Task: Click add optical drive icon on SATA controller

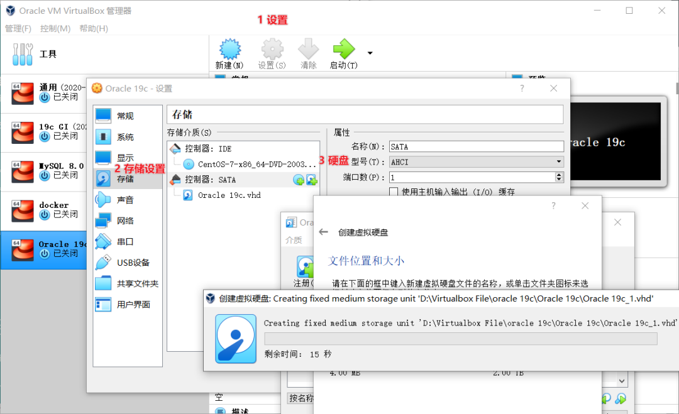Action: pyautogui.click(x=299, y=180)
